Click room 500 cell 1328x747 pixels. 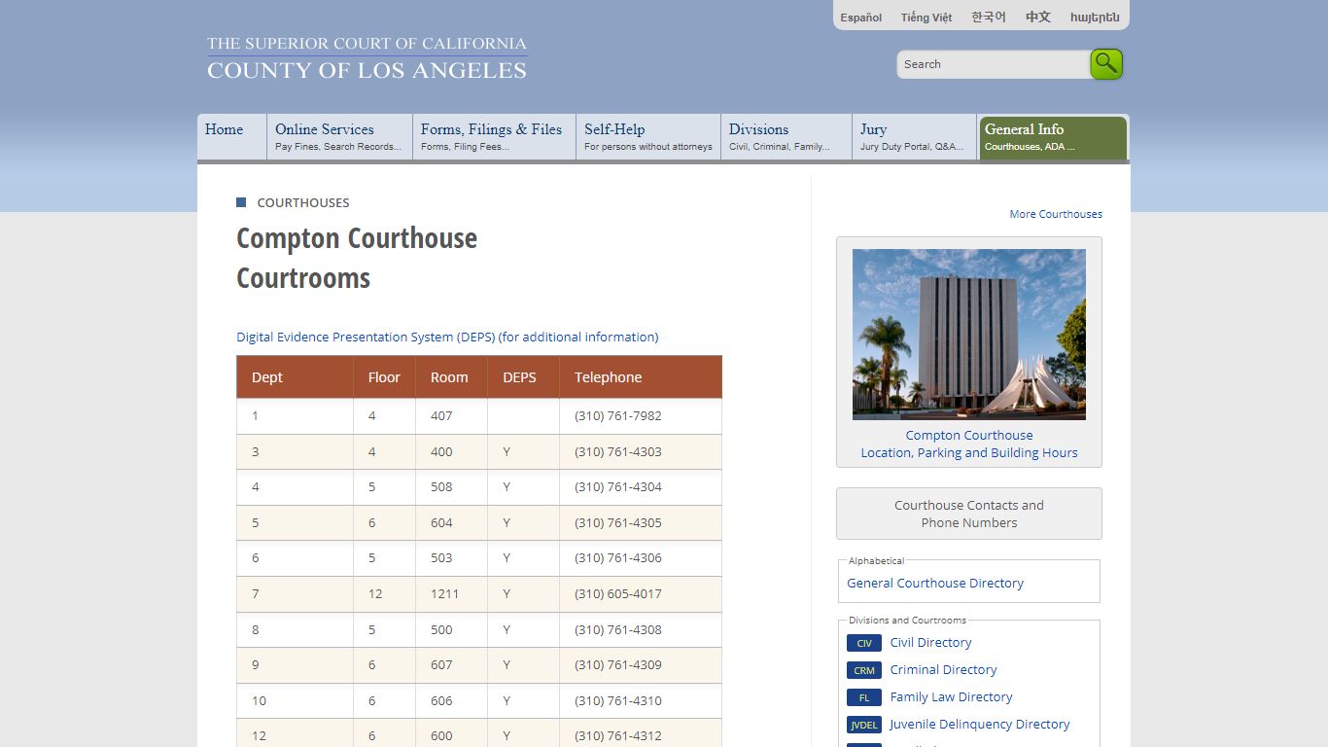click(451, 630)
